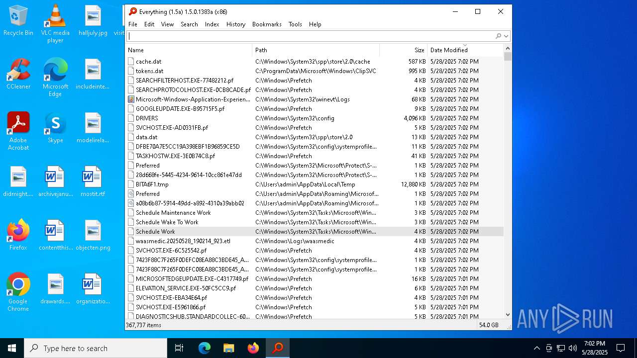This screenshot has height=358, width=637.
Task: Select Schedule Maintenance Work row
Action: (x=315, y=213)
